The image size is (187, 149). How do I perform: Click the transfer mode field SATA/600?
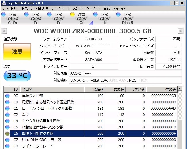point(94,60)
